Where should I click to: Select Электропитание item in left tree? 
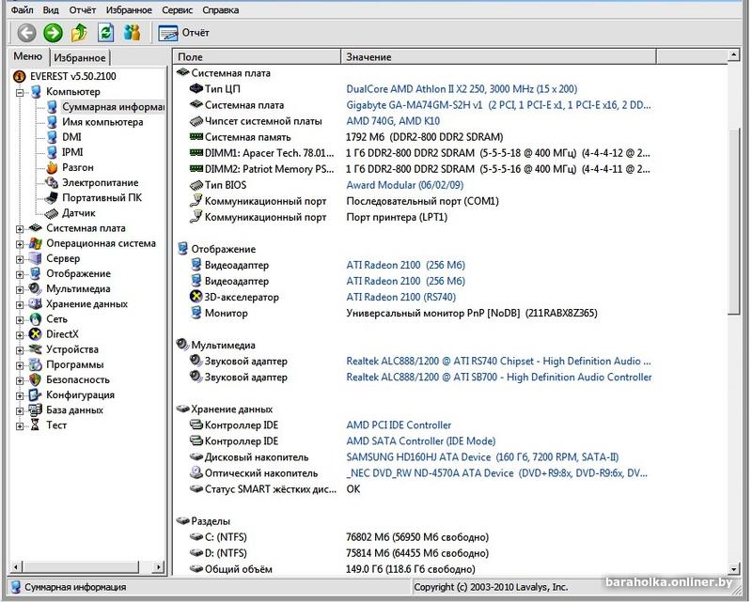(100, 182)
